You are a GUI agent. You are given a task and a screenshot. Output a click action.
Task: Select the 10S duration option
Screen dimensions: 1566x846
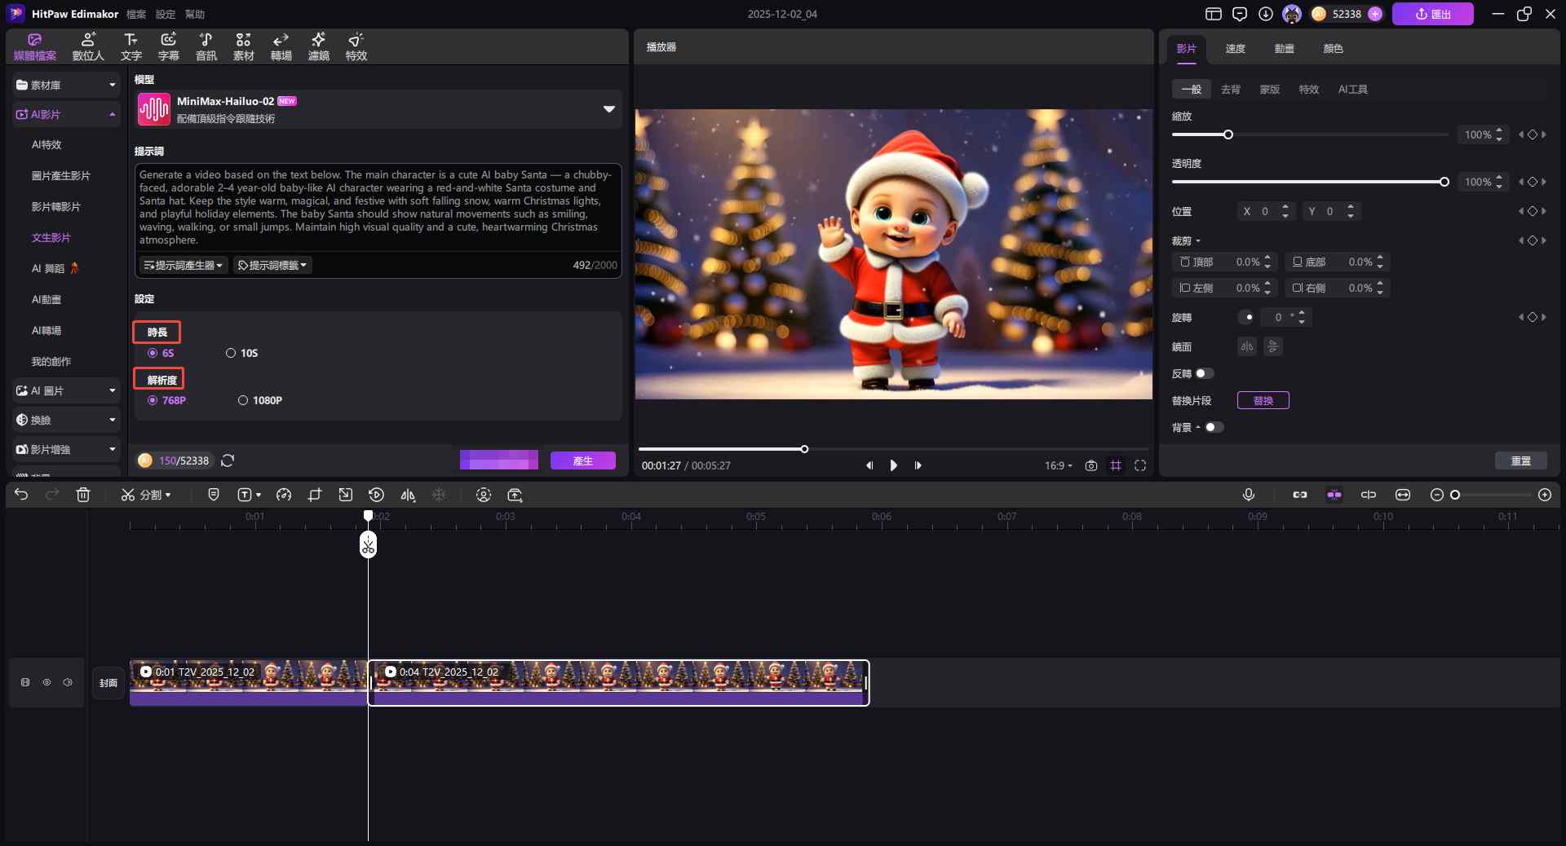pyautogui.click(x=232, y=353)
